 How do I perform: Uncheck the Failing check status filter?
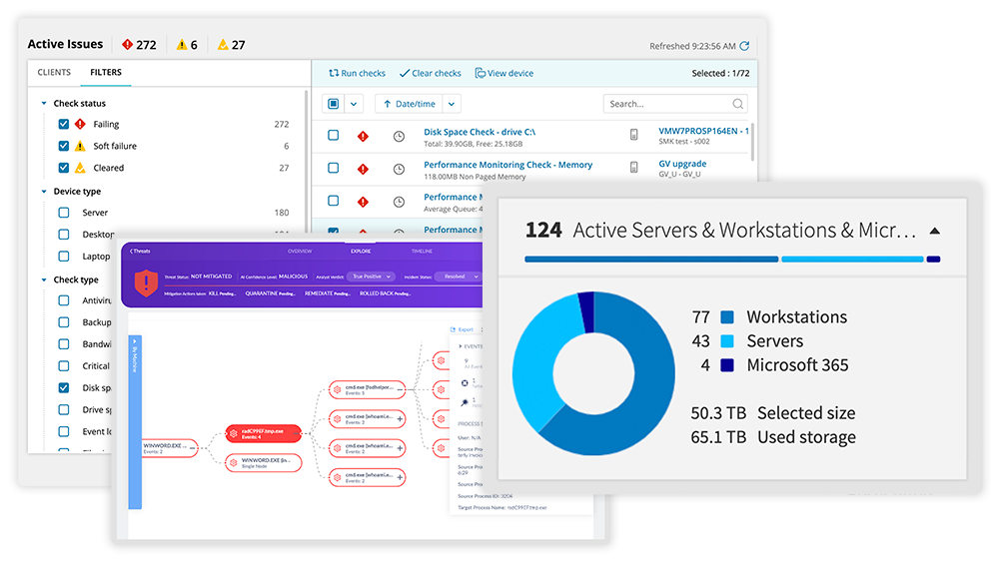[x=64, y=125]
